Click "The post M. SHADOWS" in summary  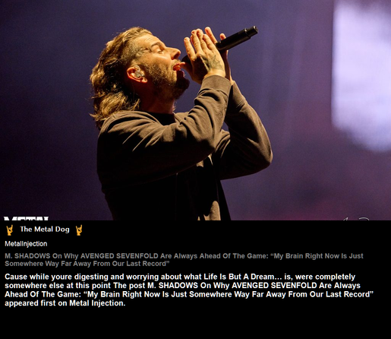click(156, 285)
